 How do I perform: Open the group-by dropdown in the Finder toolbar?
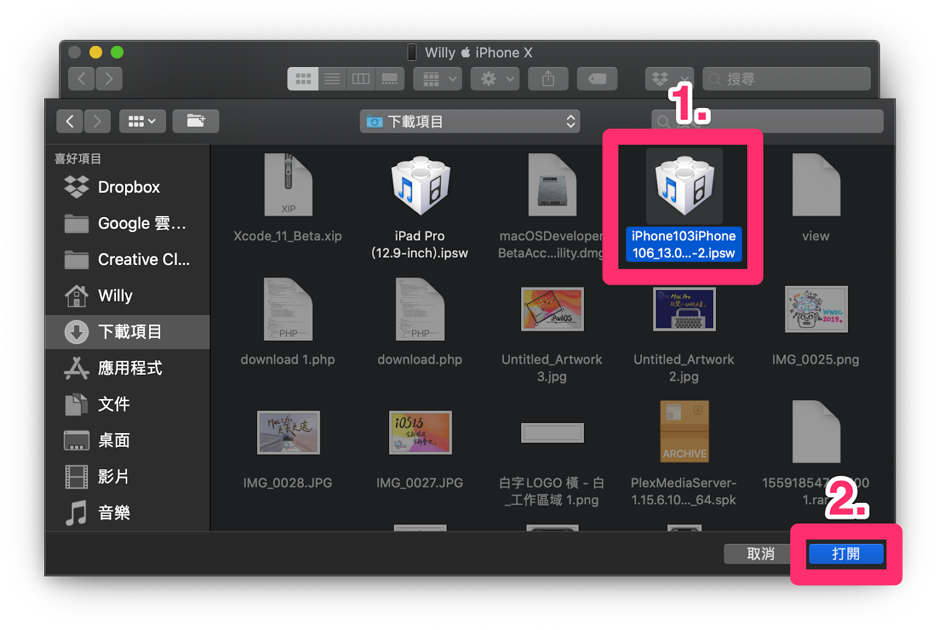[x=437, y=79]
